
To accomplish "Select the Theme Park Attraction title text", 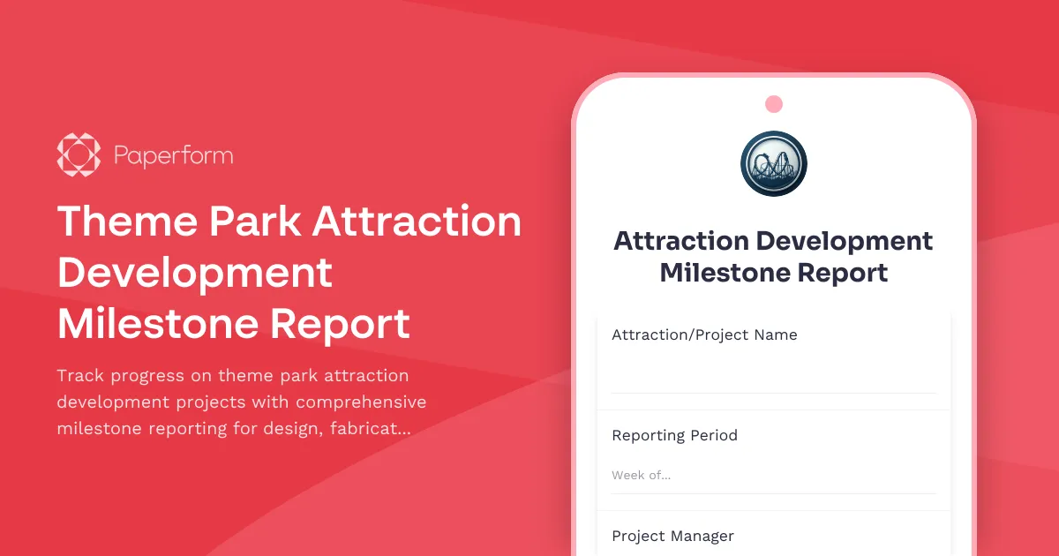I will coord(289,274).
